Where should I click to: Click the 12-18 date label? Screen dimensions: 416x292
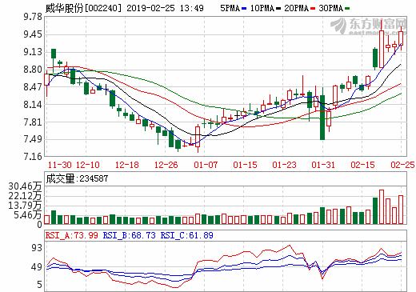point(127,165)
